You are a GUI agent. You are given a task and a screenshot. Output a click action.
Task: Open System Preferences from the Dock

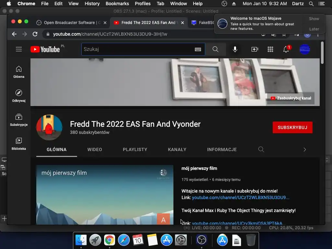[x=181, y=240]
